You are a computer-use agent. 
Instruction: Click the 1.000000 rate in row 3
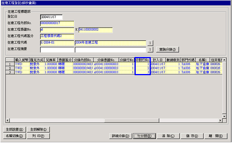[51, 72]
